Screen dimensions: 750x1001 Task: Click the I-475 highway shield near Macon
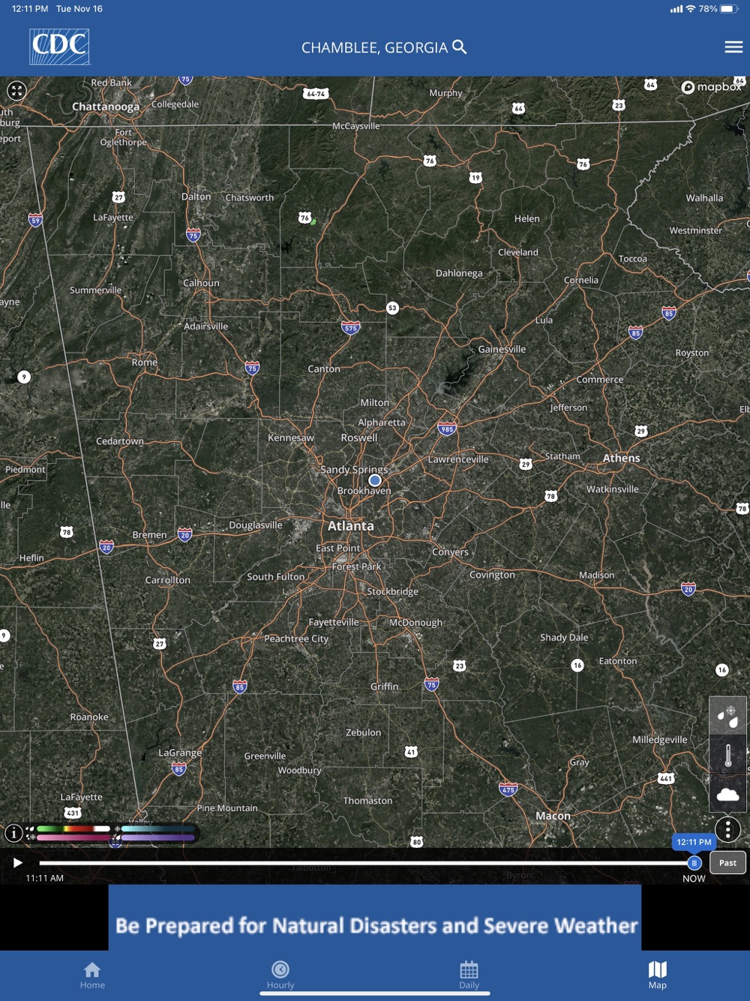tap(508, 789)
